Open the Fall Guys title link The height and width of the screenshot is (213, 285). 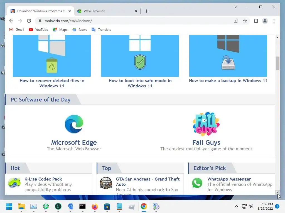pyautogui.click(x=206, y=142)
